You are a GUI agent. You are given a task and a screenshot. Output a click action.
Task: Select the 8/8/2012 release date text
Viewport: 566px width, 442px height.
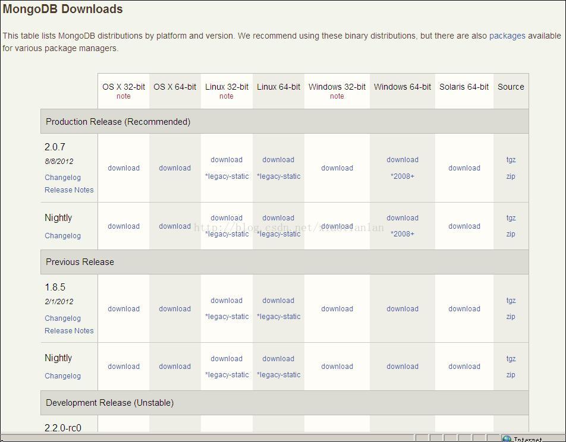click(x=59, y=161)
